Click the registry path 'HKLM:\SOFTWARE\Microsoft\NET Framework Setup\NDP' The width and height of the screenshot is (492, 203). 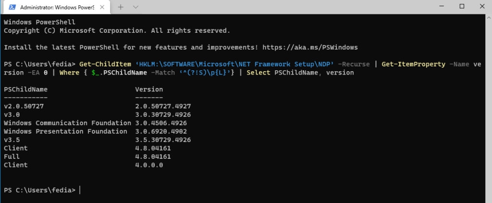(x=234, y=64)
